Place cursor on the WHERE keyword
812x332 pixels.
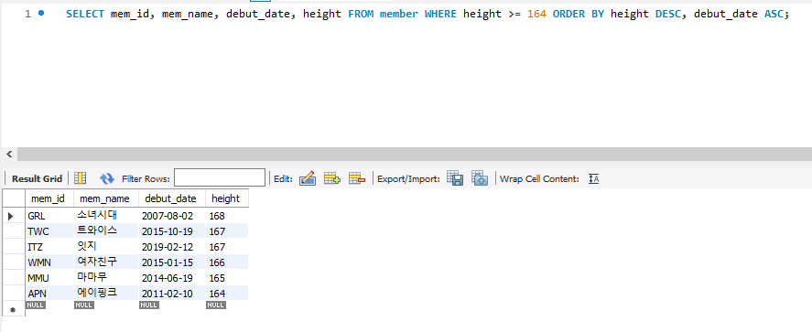tap(440, 14)
